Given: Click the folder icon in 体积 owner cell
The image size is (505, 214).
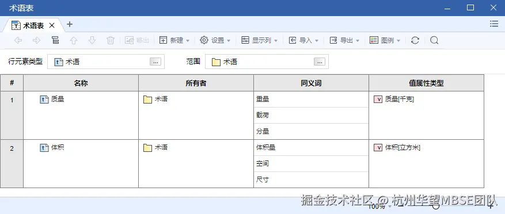Looking at the screenshot, I should pos(147,148).
